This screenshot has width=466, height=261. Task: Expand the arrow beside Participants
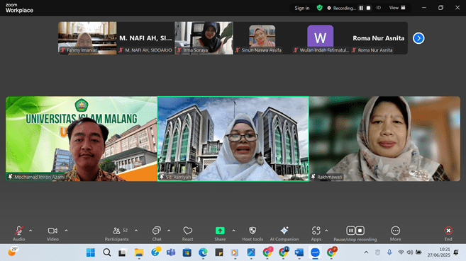[136, 231]
